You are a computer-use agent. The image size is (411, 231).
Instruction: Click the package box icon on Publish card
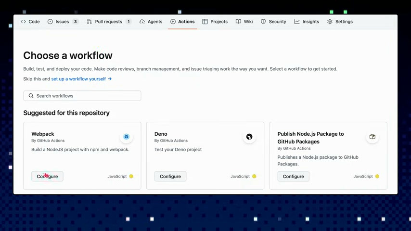372,137
